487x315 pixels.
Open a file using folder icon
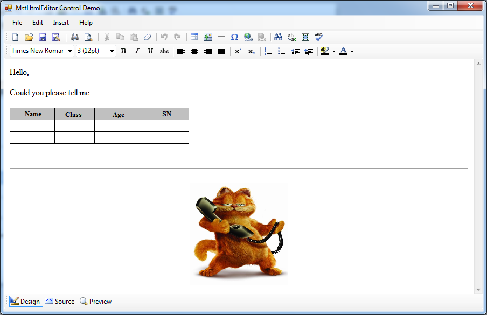tap(29, 37)
